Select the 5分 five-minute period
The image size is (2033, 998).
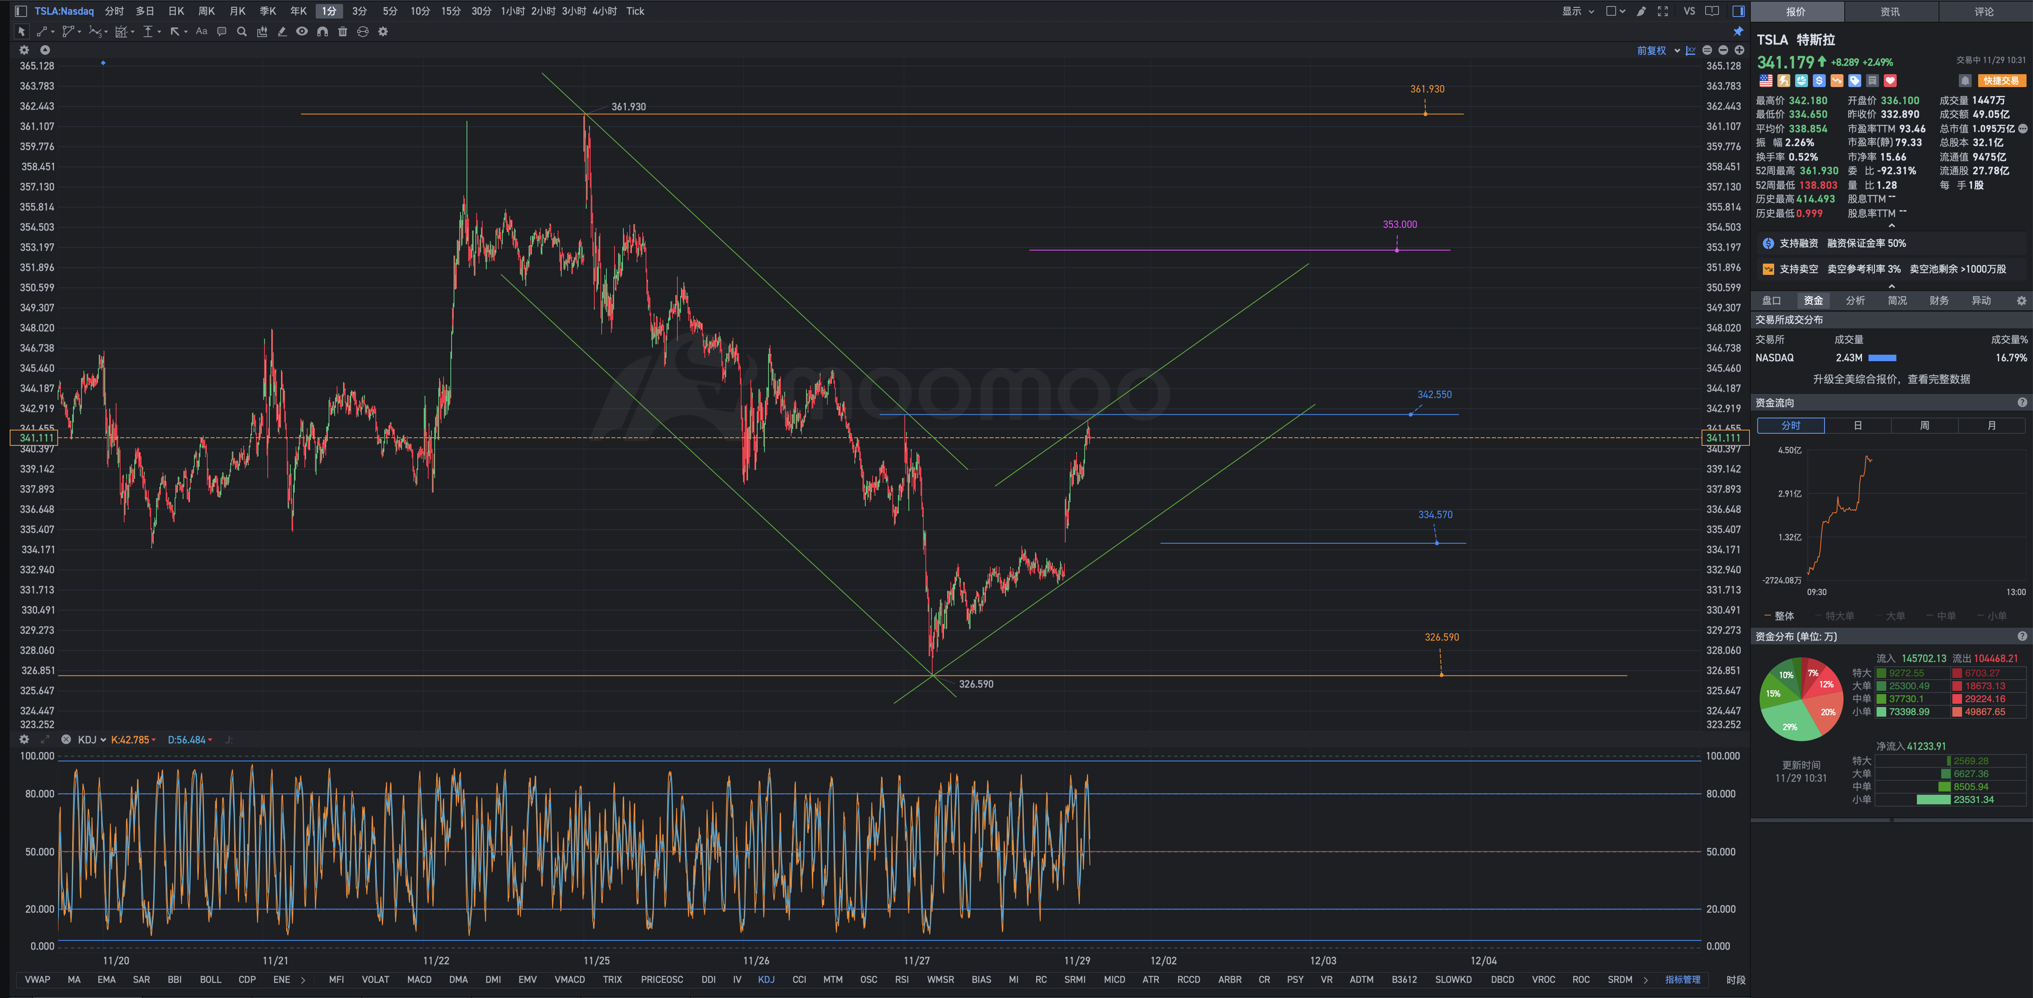point(390,11)
